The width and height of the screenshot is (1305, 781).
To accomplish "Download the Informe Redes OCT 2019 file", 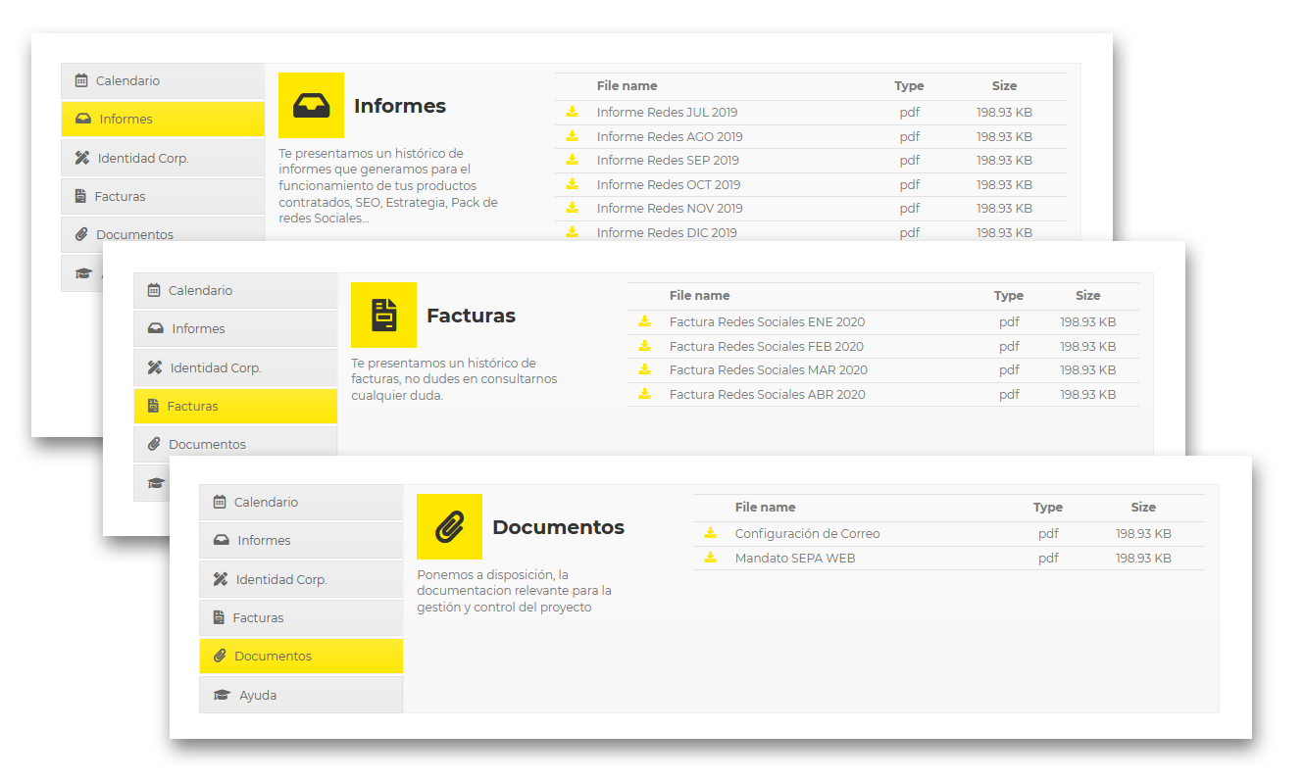I will (572, 184).
